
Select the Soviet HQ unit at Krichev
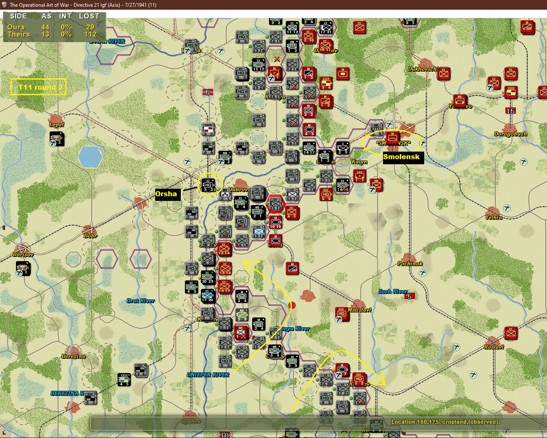359,379
